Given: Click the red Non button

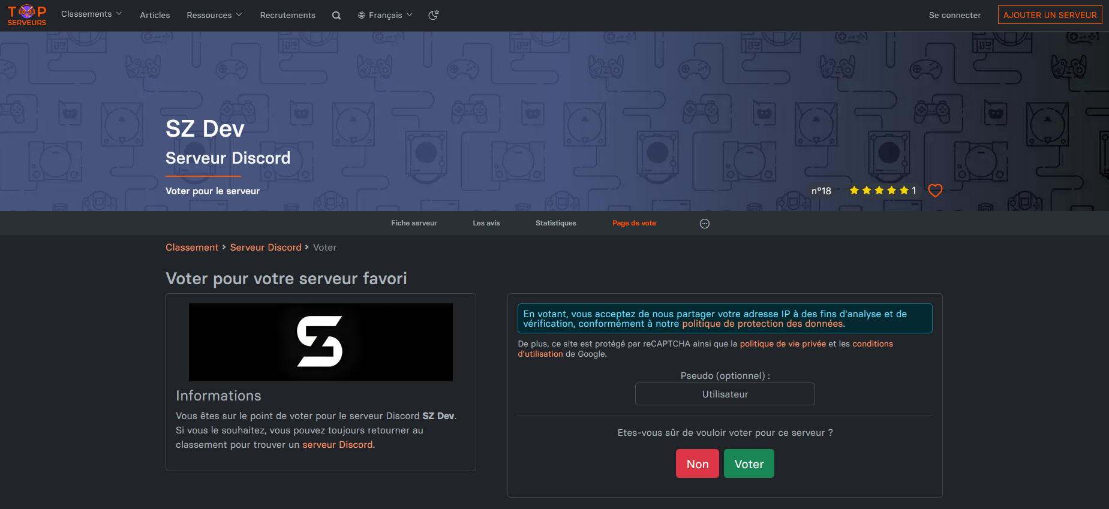Looking at the screenshot, I should [x=698, y=463].
